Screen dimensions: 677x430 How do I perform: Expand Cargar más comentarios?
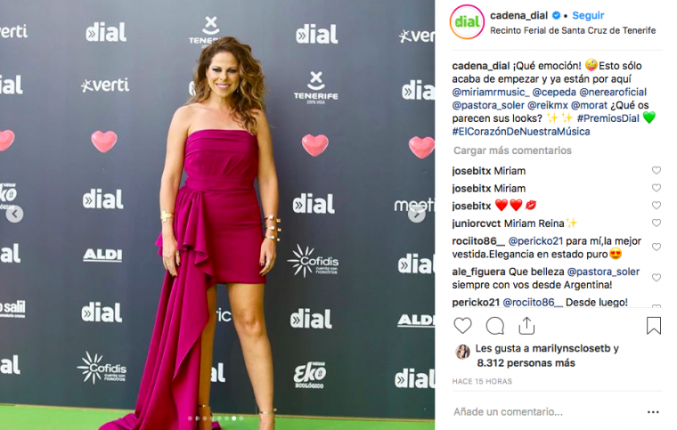(512, 150)
